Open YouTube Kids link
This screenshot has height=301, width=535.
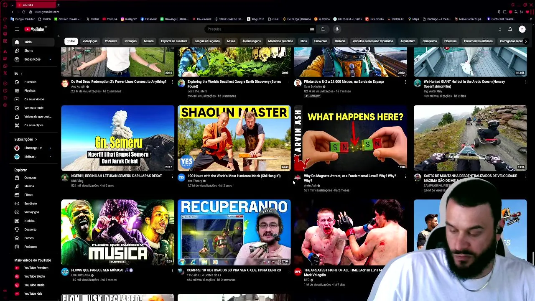pyautogui.click(x=33, y=294)
